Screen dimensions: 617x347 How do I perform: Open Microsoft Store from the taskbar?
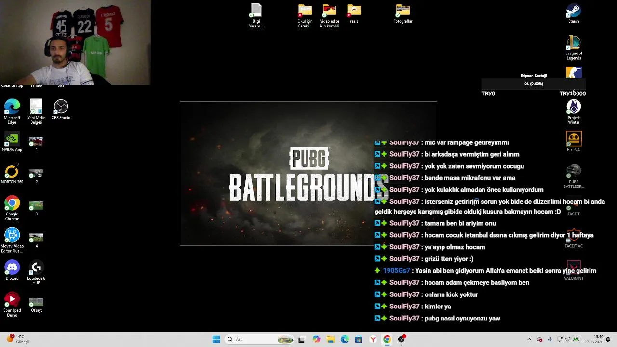click(359, 339)
